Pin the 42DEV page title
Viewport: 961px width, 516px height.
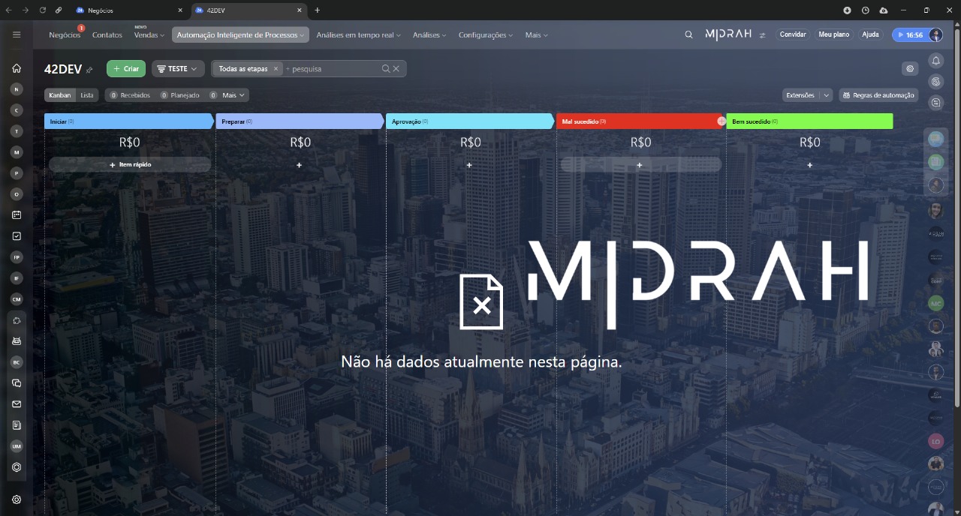[89, 70]
